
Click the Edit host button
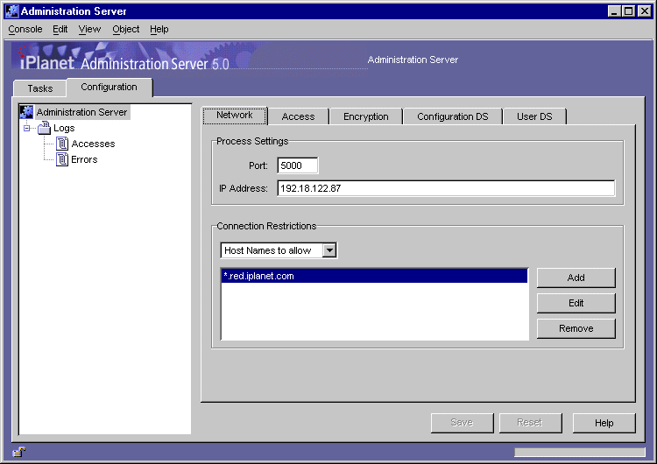576,303
